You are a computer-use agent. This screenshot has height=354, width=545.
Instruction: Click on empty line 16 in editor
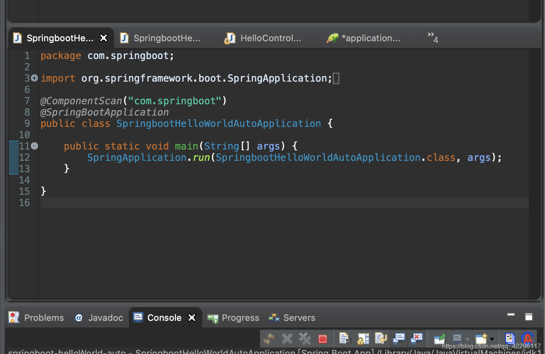click(x=284, y=203)
